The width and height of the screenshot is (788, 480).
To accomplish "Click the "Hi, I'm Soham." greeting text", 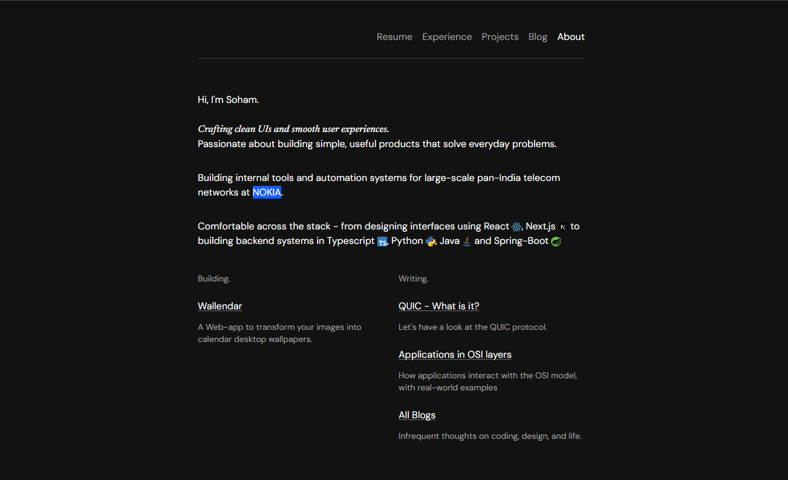I will click(228, 100).
